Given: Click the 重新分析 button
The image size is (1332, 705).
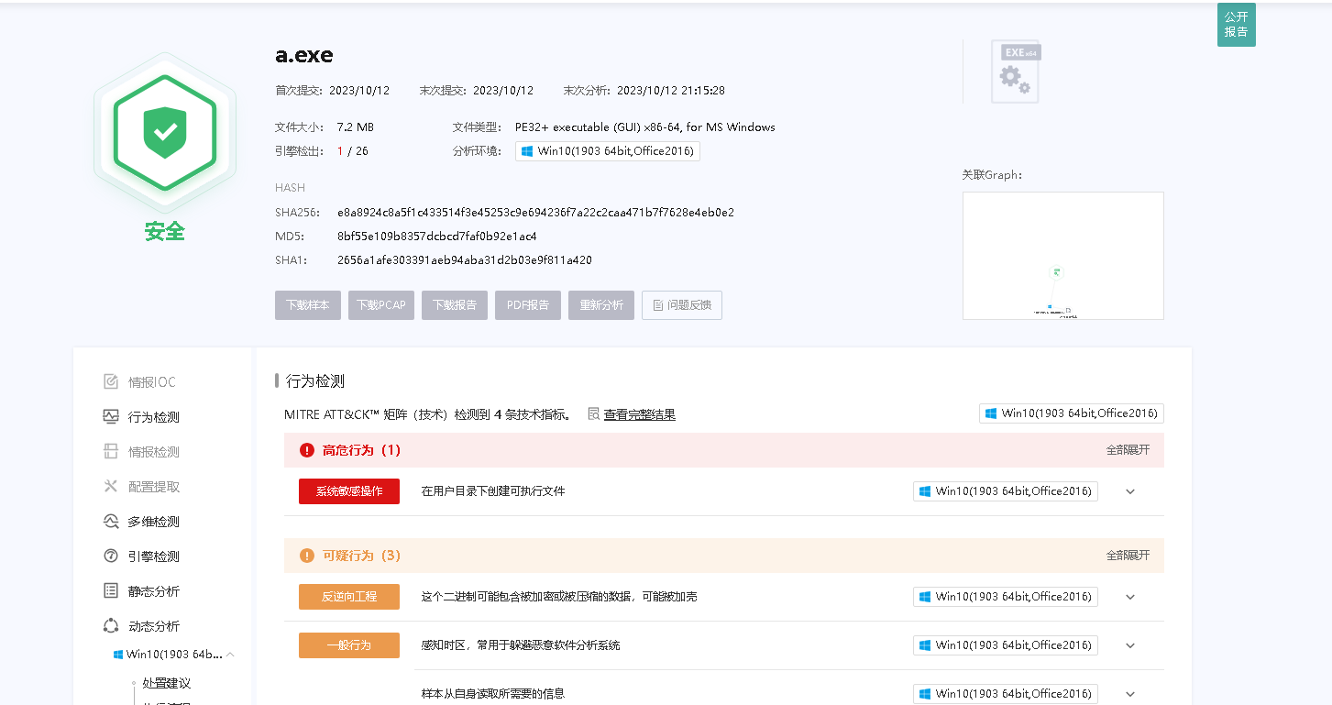Looking at the screenshot, I should coord(601,305).
